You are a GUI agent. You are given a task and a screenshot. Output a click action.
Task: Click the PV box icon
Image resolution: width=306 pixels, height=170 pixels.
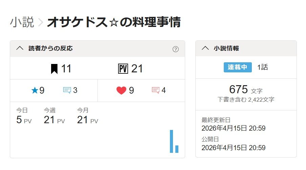point(123,69)
